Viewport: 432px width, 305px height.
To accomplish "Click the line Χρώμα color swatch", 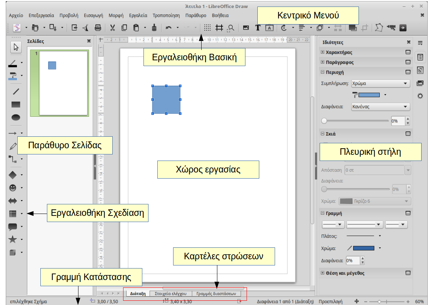I will 364,248.
